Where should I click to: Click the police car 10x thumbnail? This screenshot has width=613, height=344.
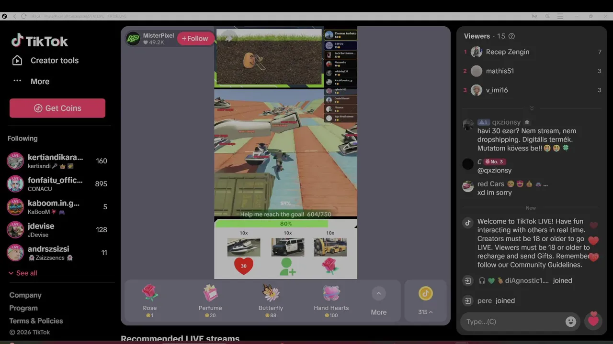tap(287, 247)
